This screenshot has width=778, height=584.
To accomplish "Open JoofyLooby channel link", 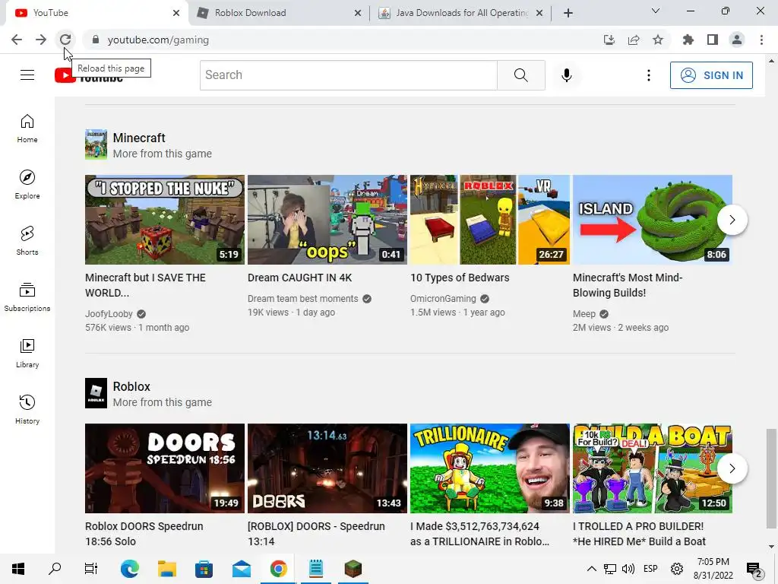I will (x=109, y=314).
